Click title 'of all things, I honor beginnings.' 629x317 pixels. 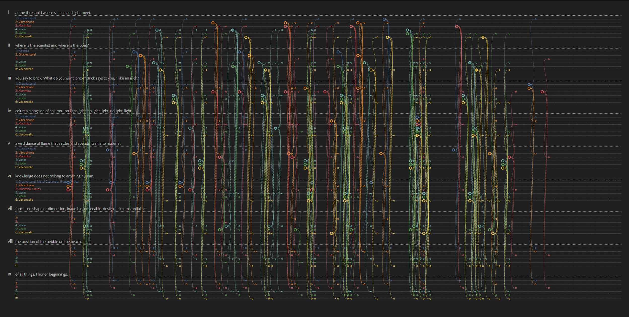pos(41,274)
